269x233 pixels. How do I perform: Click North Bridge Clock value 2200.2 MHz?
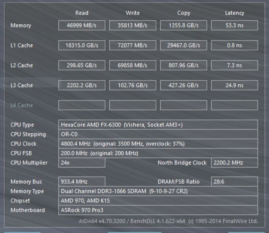234,162
